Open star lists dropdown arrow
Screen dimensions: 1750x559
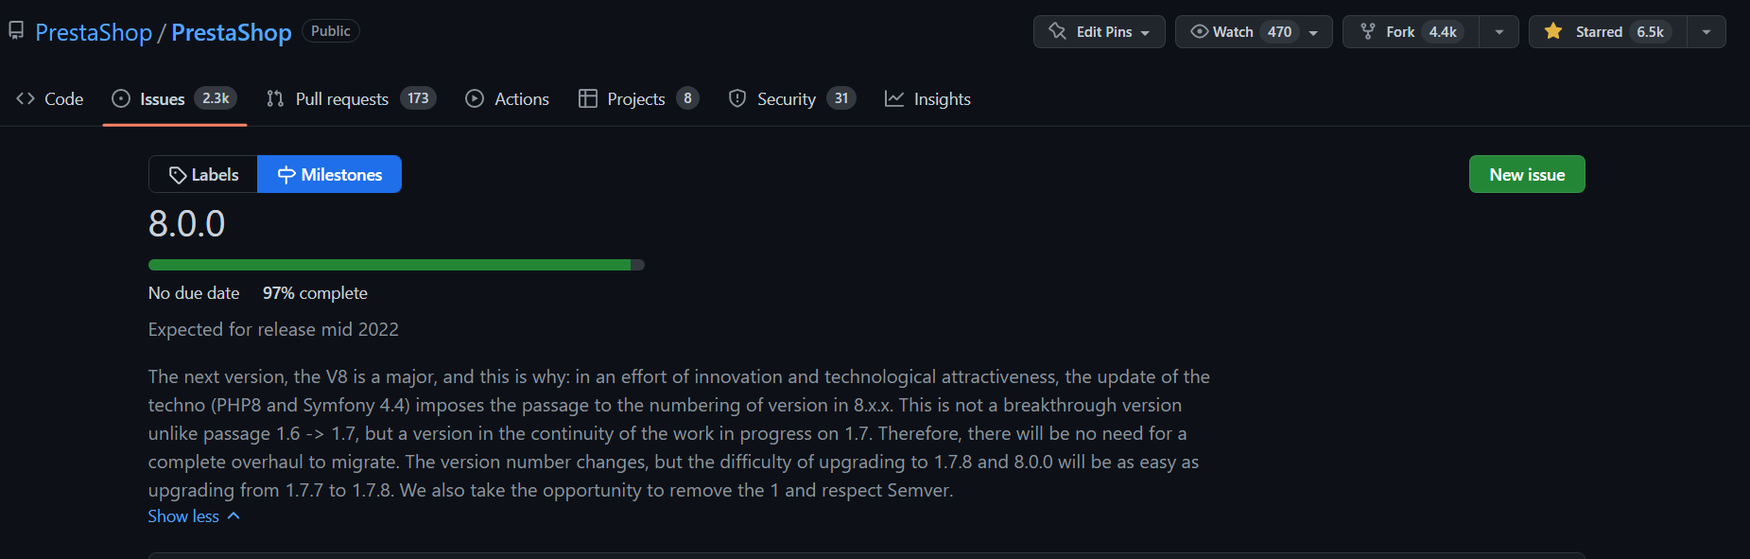point(1706,32)
